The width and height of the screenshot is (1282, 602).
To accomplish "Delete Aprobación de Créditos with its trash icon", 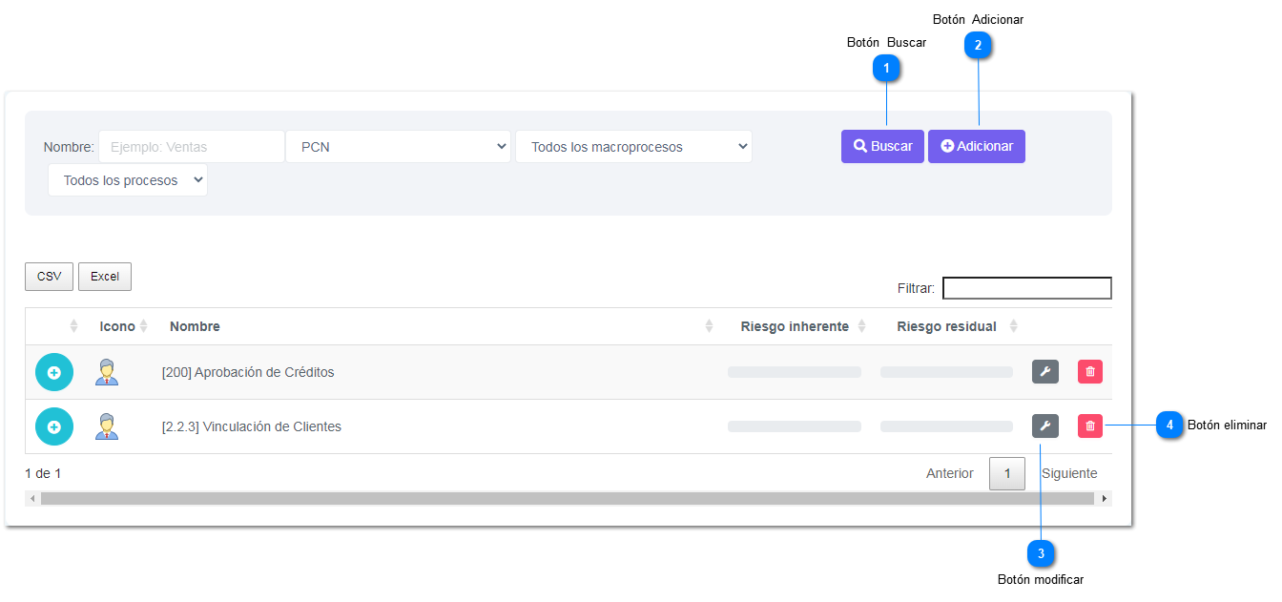I will click(x=1090, y=372).
